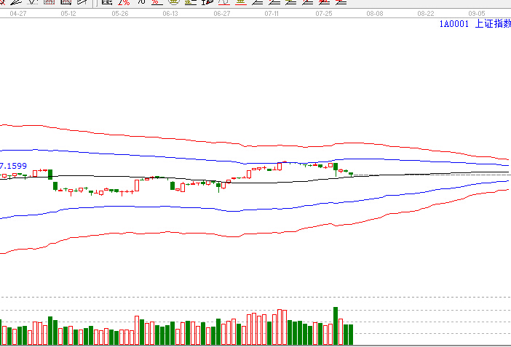Click the table grid icon after toolbar separator
This screenshot has width=511, height=347.
107,2
